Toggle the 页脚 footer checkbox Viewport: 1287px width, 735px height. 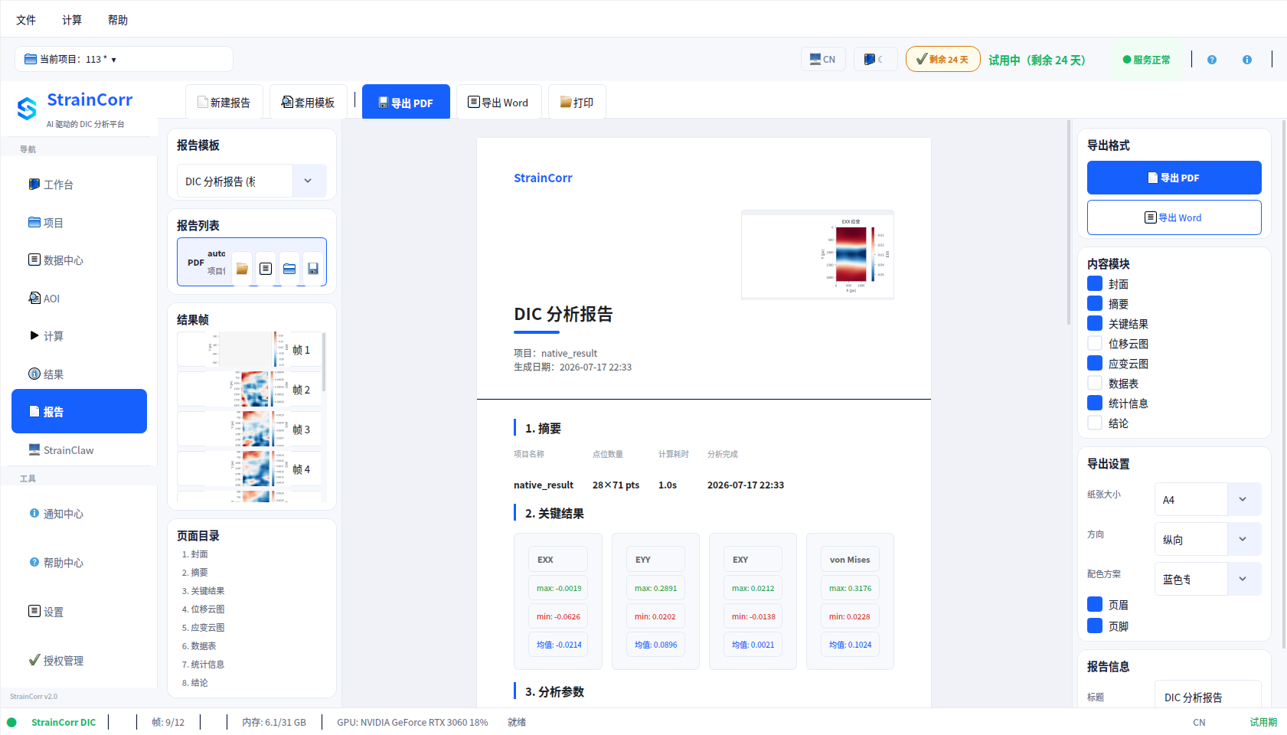(x=1095, y=626)
